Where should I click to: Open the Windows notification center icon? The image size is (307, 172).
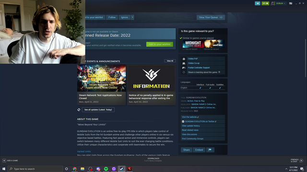tap(302, 169)
